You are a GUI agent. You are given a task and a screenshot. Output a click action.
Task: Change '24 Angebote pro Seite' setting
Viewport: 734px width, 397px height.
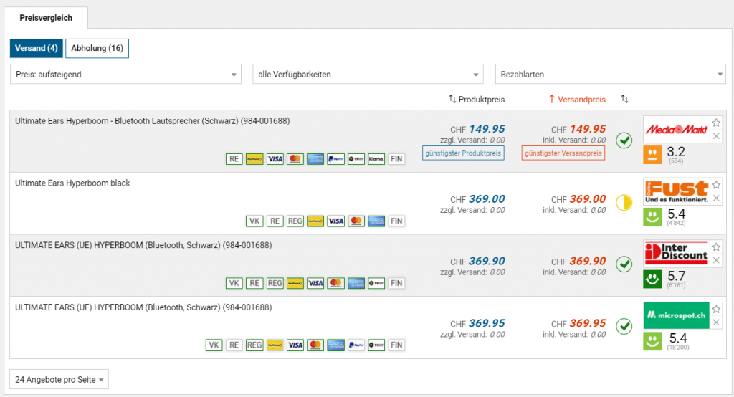59,379
